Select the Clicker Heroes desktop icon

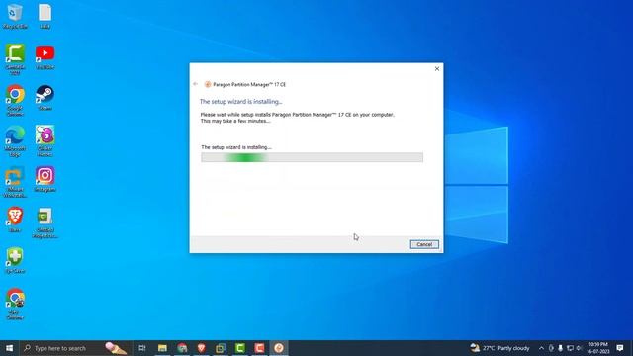click(45, 141)
